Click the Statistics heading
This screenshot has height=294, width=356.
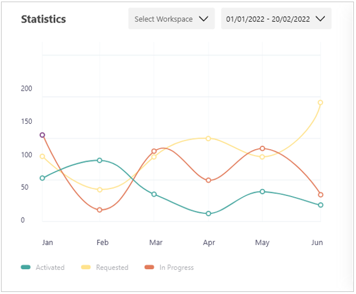click(43, 19)
